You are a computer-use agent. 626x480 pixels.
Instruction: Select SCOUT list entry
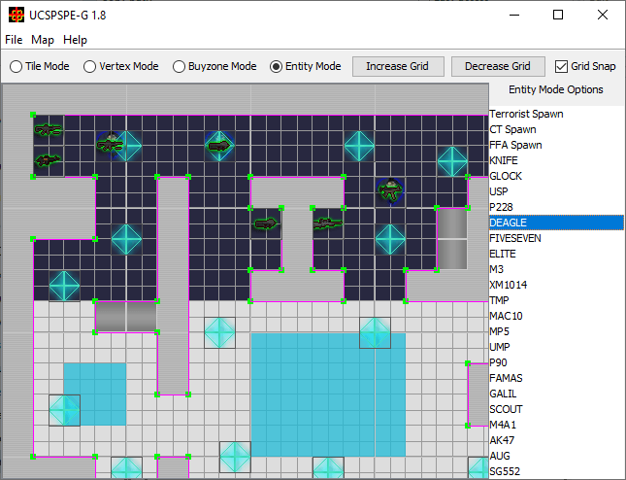(556, 410)
